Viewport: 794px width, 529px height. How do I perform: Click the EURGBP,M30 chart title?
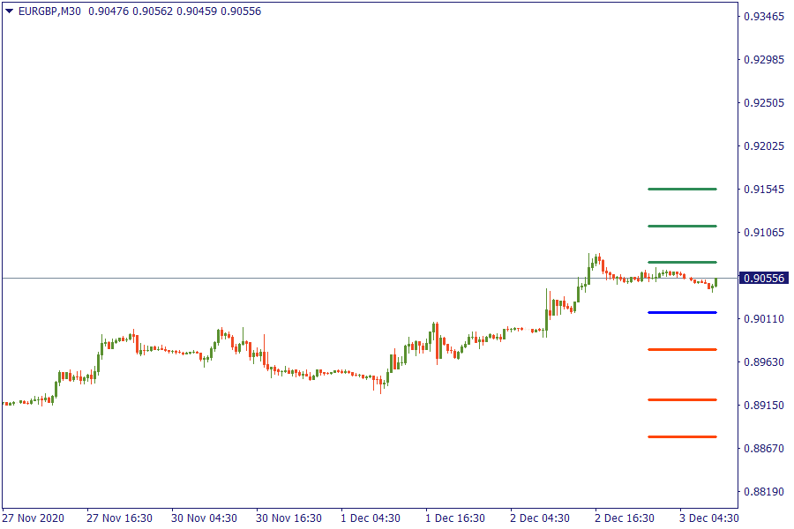click(48, 11)
